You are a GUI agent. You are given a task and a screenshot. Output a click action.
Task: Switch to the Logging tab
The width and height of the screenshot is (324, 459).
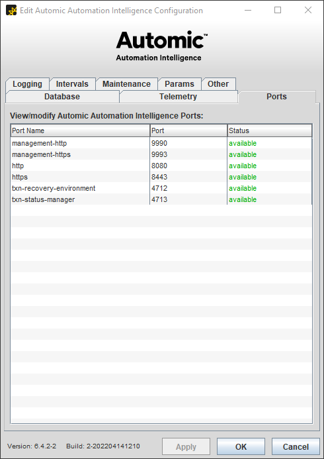[27, 84]
